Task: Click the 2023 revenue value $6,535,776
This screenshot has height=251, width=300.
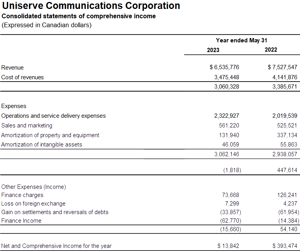Action: click(224, 68)
